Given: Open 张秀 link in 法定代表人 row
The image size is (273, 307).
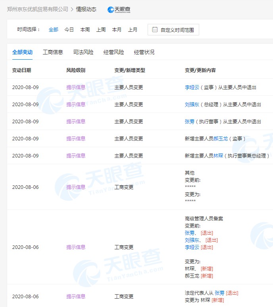Looking at the screenshot, I should (219, 293).
